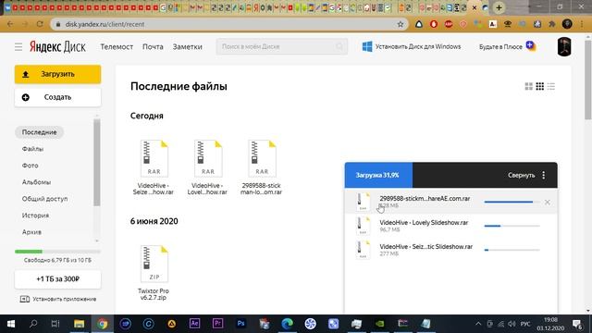The height and width of the screenshot is (333, 592).
Task: Open Windows Start menu
Action: (10, 324)
